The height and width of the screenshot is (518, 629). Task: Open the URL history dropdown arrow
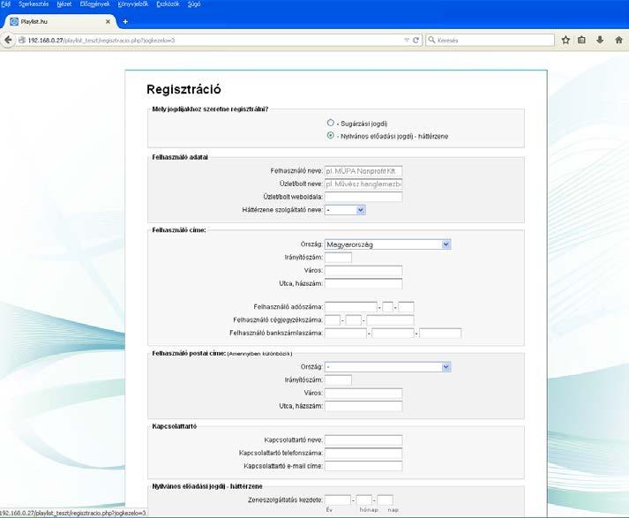pos(407,40)
